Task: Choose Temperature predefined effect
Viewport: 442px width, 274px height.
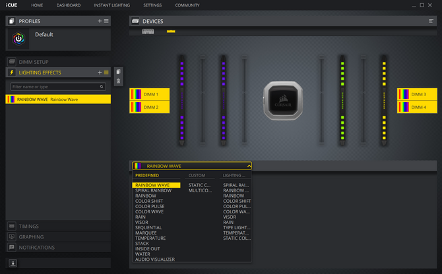Action: [150, 238]
